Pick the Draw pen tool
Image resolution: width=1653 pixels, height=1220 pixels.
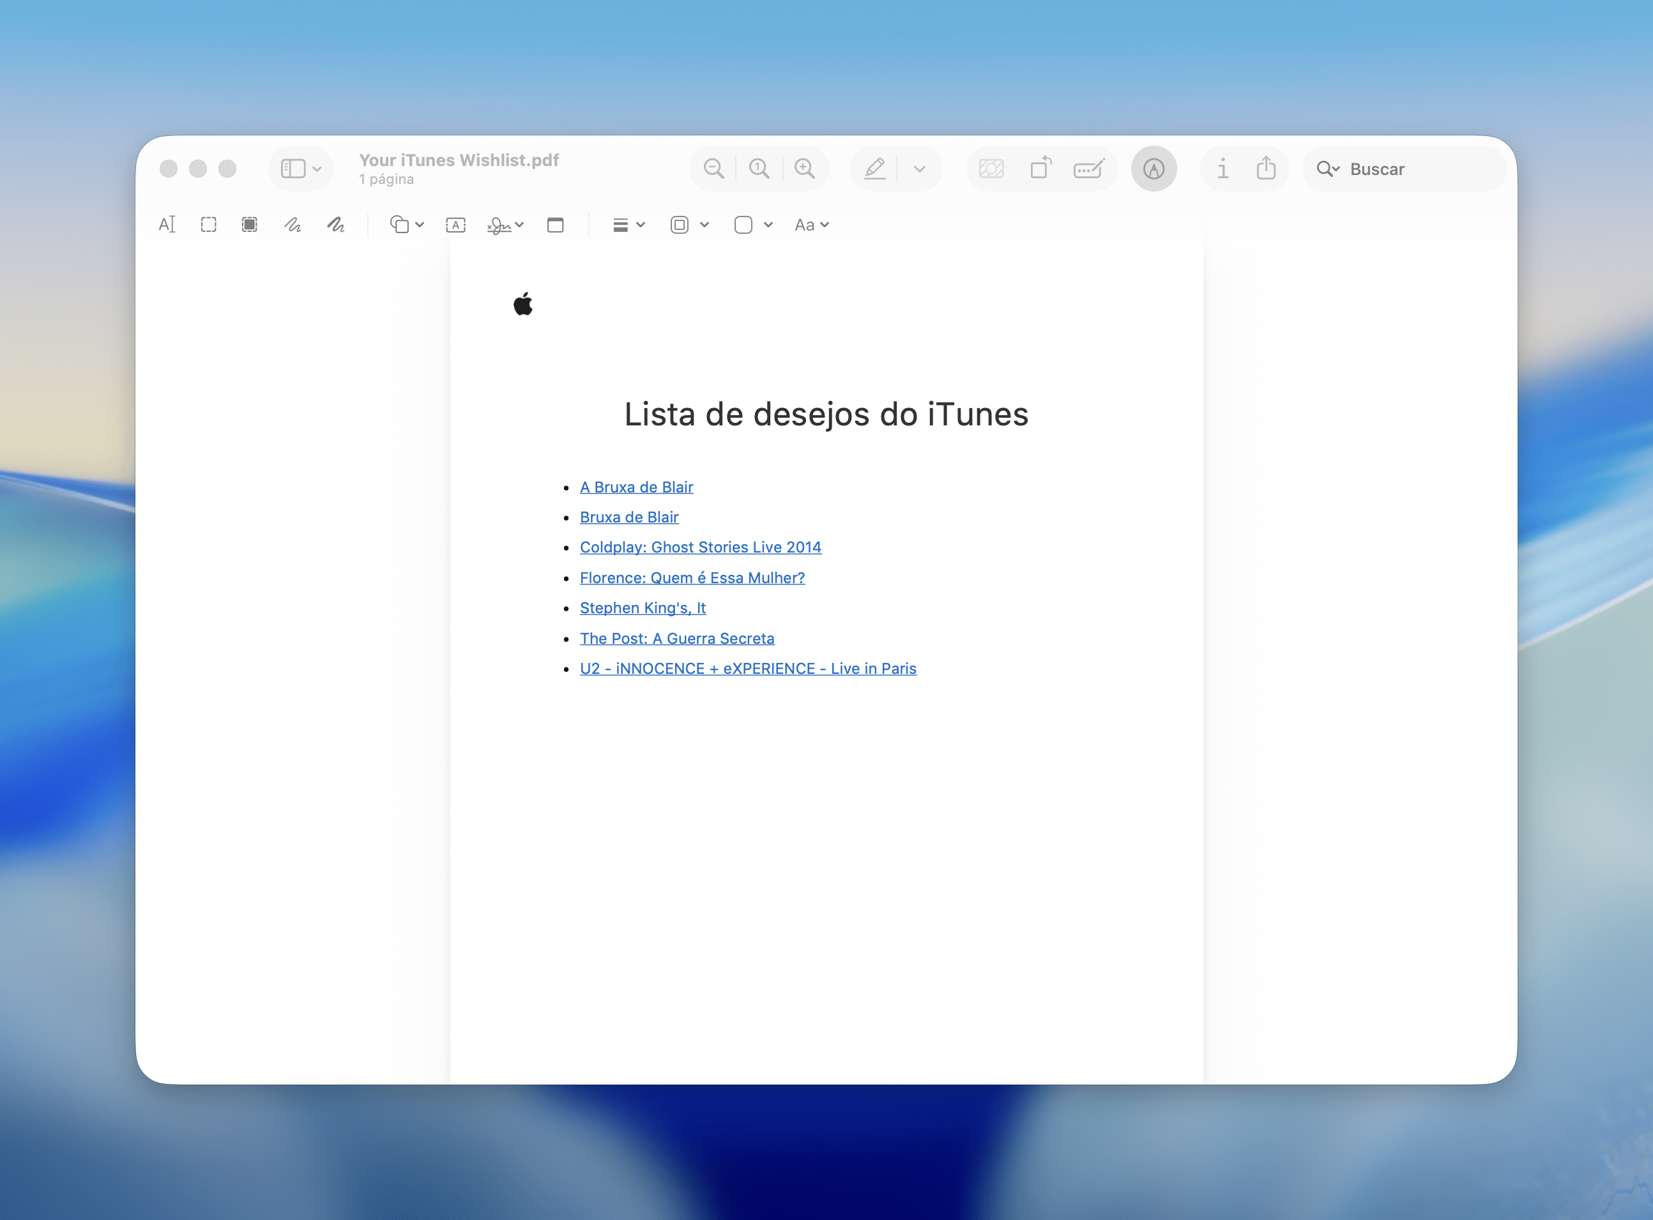(336, 224)
